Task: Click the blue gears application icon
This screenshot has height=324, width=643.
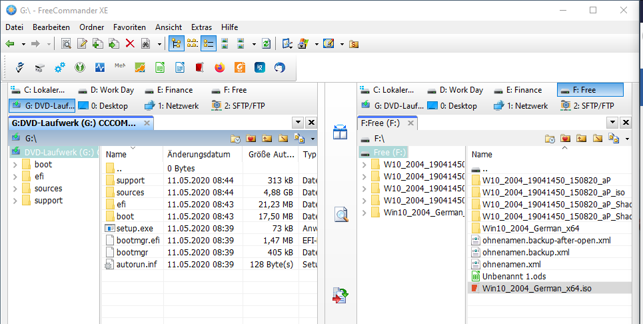Action: tap(60, 67)
